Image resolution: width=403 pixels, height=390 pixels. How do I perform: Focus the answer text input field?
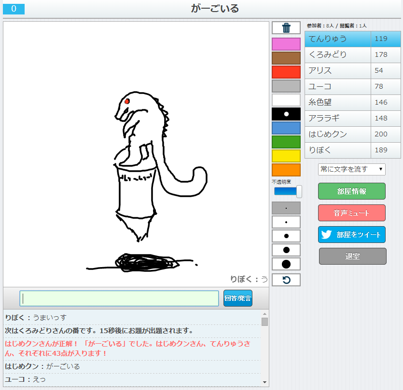click(x=119, y=298)
